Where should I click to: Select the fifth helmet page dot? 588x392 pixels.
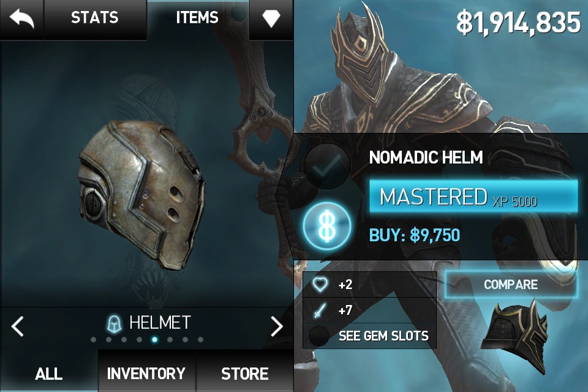coord(154,340)
